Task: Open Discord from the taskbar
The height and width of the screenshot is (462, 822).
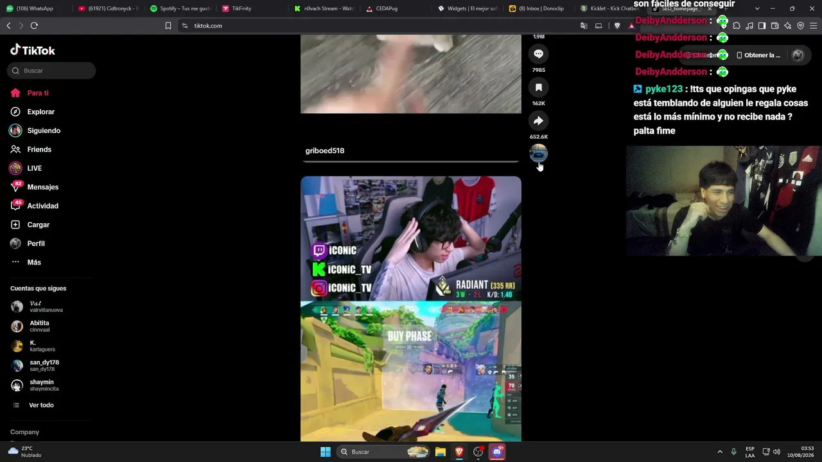Action: 496,452
